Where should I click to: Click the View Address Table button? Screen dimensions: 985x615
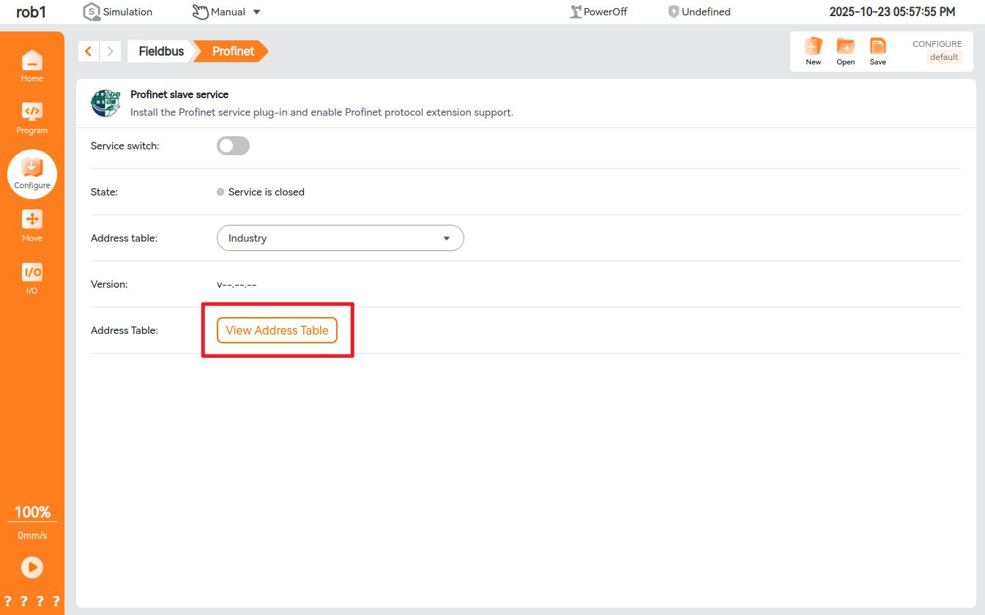tap(277, 330)
